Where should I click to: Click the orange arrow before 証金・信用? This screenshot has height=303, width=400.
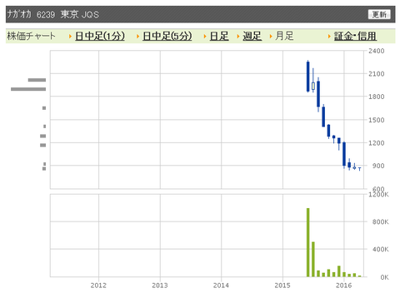coord(329,37)
